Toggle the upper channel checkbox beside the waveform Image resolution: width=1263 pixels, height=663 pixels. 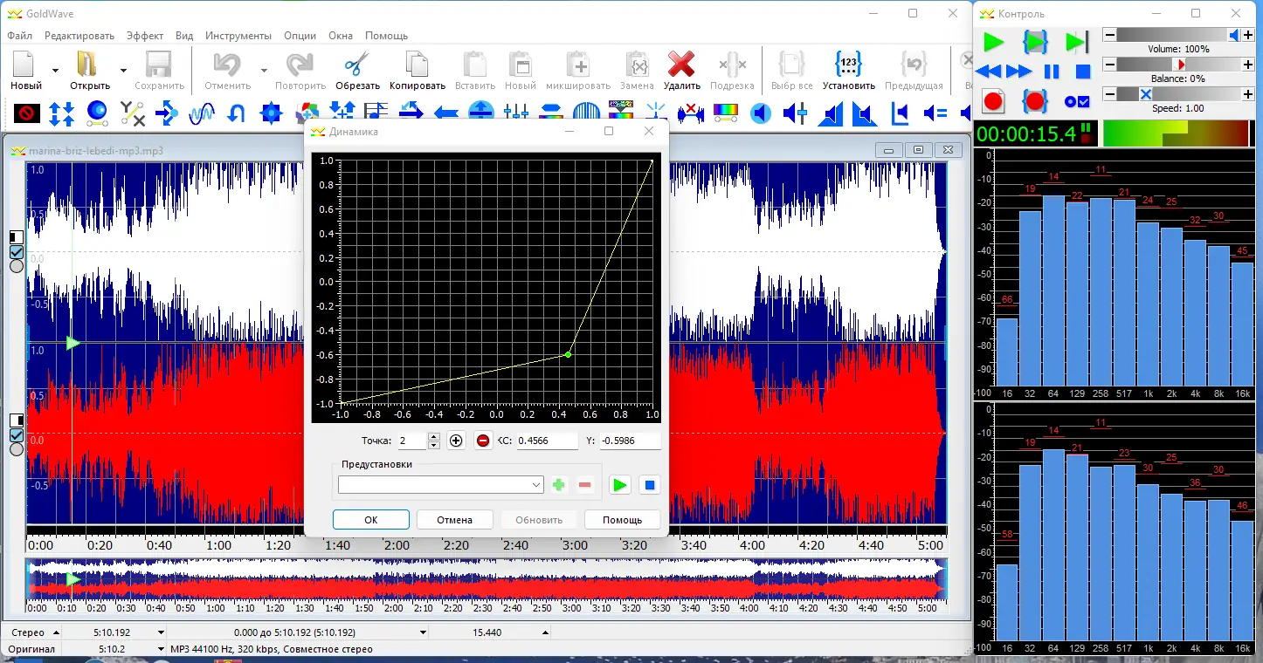(16, 252)
